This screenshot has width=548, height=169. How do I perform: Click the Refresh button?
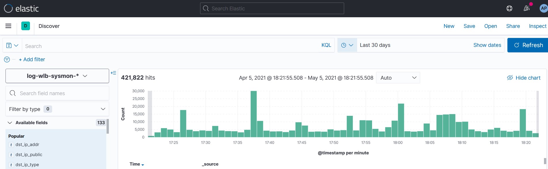point(528,45)
